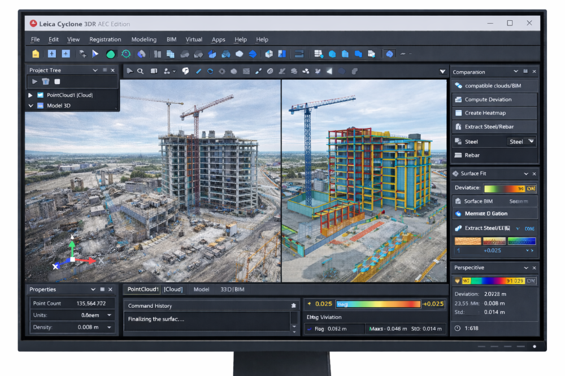This screenshot has width=565, height=376.
Task: Select the magnifier zoom tool in the viewport toolbar
Action: (x=140, y=71)
